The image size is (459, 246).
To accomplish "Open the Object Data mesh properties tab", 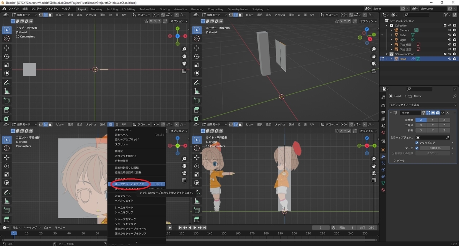I will [x=383, y=183].
